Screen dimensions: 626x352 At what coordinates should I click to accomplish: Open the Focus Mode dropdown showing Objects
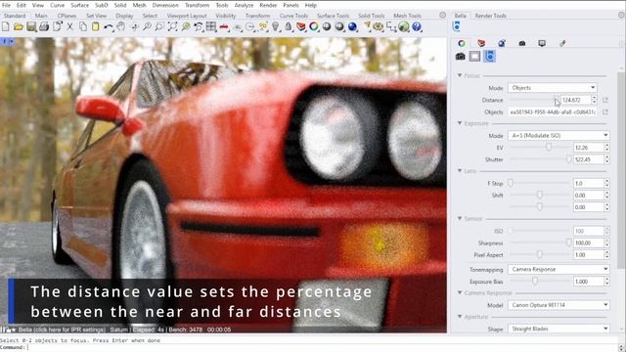(x=553, y=88)
